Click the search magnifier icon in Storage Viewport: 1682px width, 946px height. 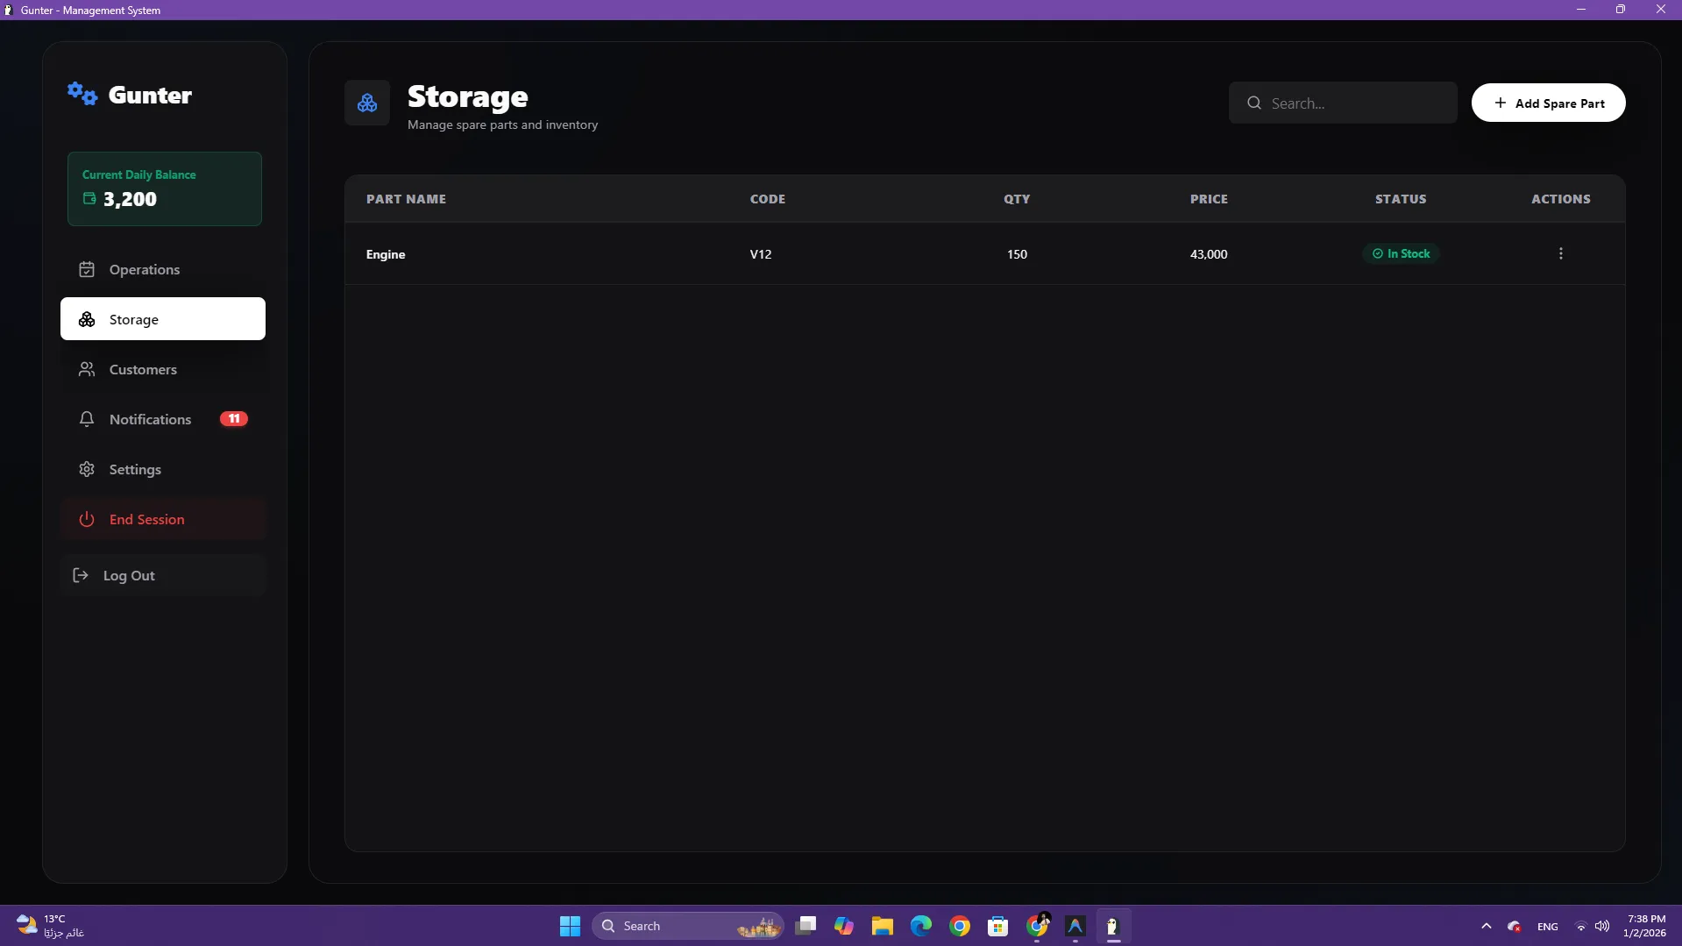pos(1254,103)
